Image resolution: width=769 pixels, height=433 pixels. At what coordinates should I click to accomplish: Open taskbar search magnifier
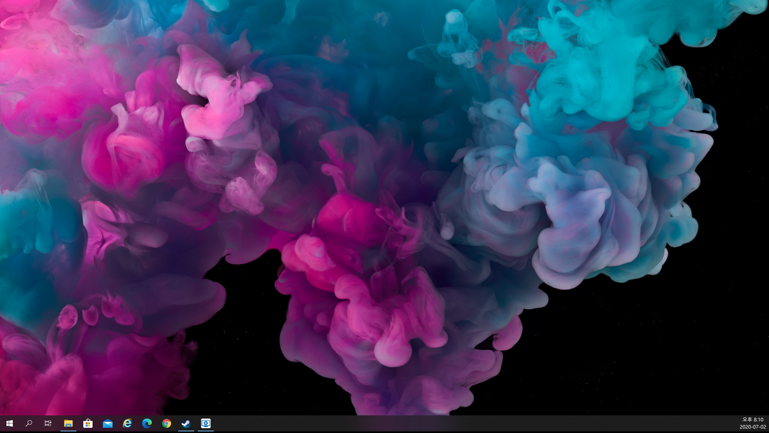click(x=29, y=423)
